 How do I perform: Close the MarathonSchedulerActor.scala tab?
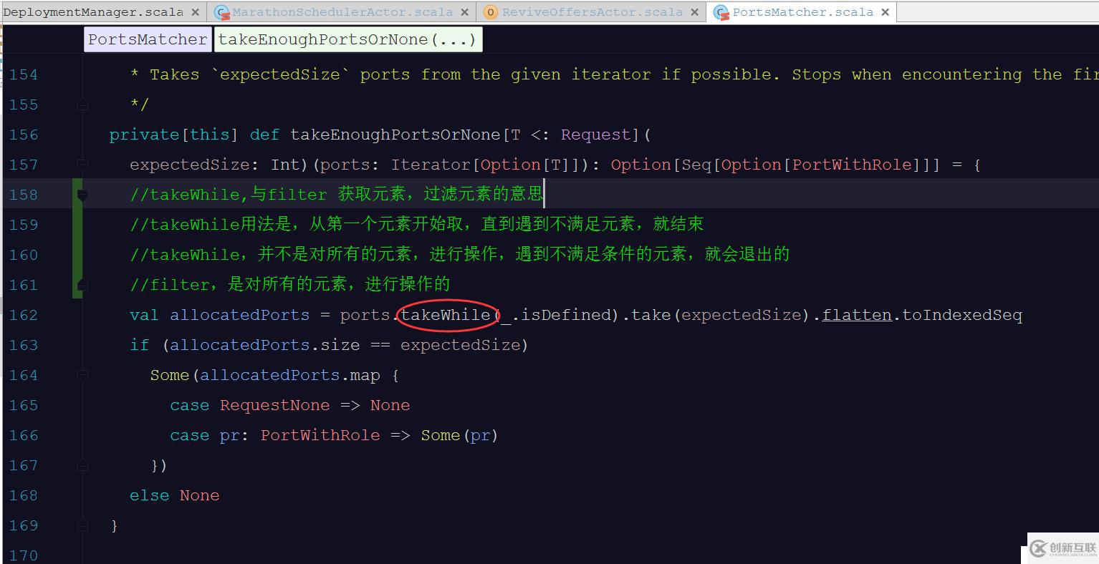pyautogui.click(x=464, y=12)
